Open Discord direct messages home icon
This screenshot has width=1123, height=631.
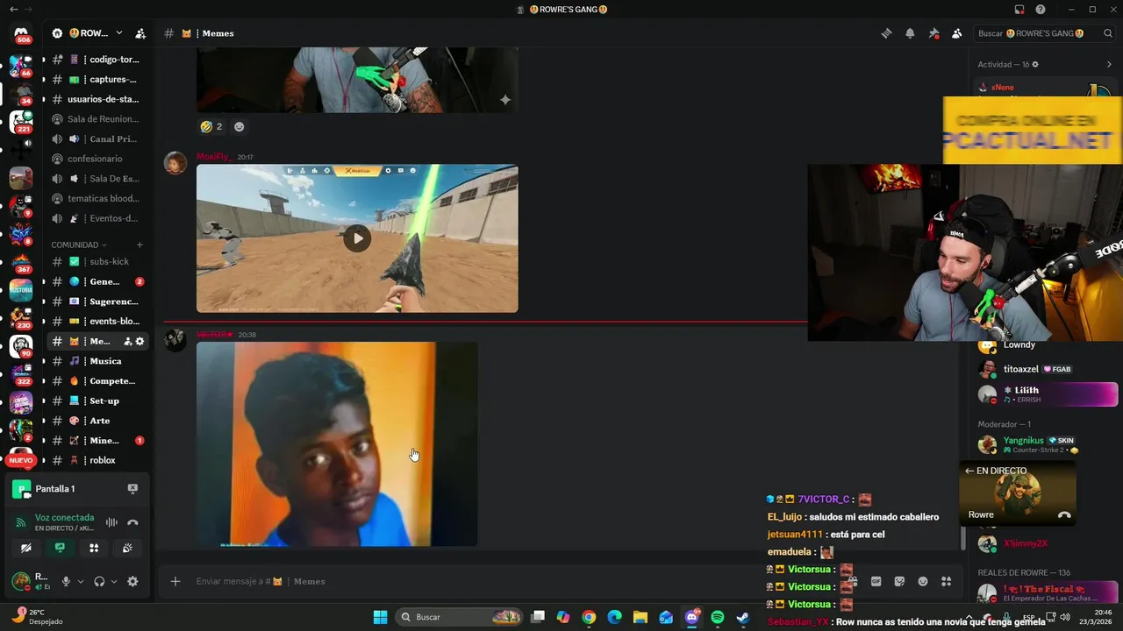point(21,33)
